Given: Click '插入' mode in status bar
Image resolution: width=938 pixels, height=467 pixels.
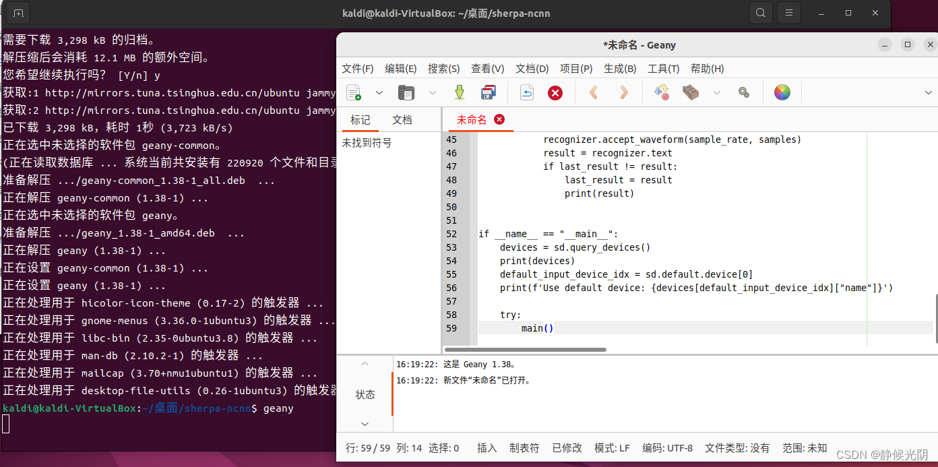Looking at the screenshot, I should pos(487,447).
